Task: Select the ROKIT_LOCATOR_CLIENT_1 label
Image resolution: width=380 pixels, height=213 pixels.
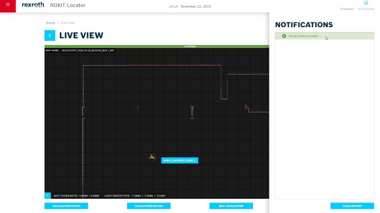Action: (x=179, y=160)
